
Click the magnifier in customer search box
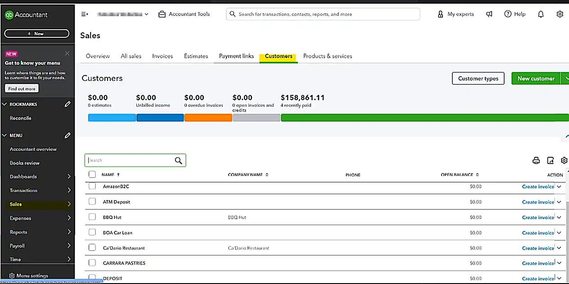click(x=178, y=160)
